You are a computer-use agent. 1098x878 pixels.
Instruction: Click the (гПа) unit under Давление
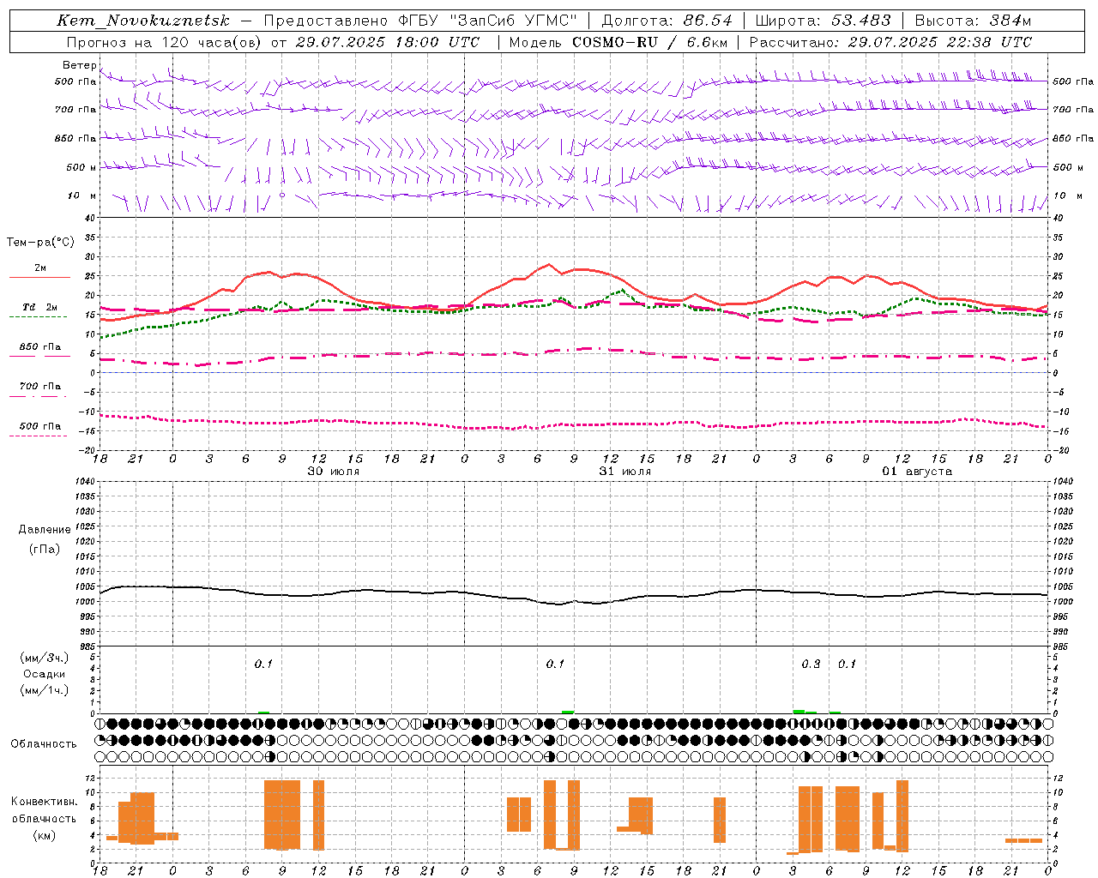[45, 549]
